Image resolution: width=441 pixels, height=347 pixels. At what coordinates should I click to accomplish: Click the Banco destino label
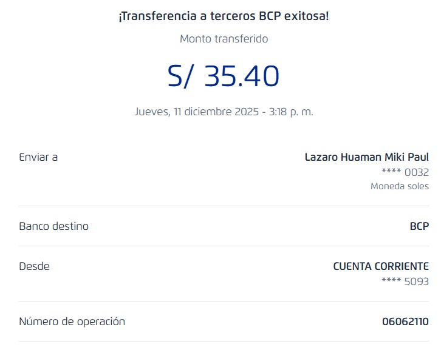click(x=53, y=226)
